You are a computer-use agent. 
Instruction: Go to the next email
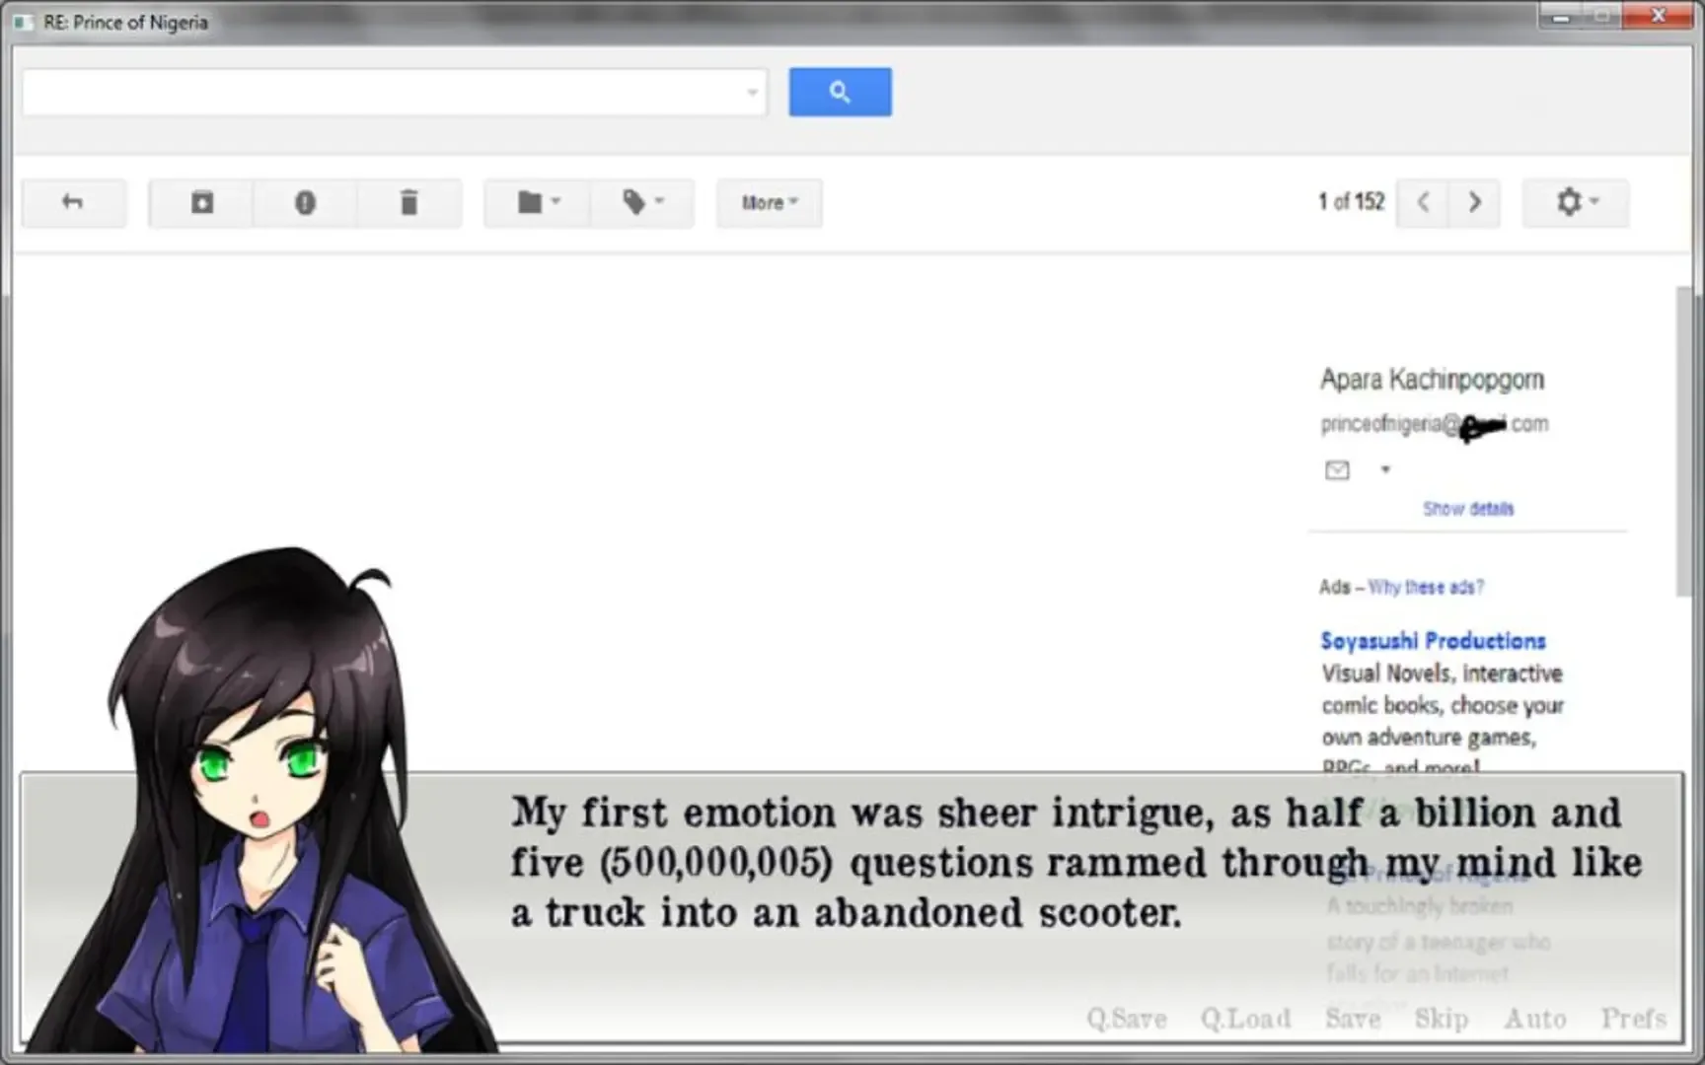[x=1474, y=202]
